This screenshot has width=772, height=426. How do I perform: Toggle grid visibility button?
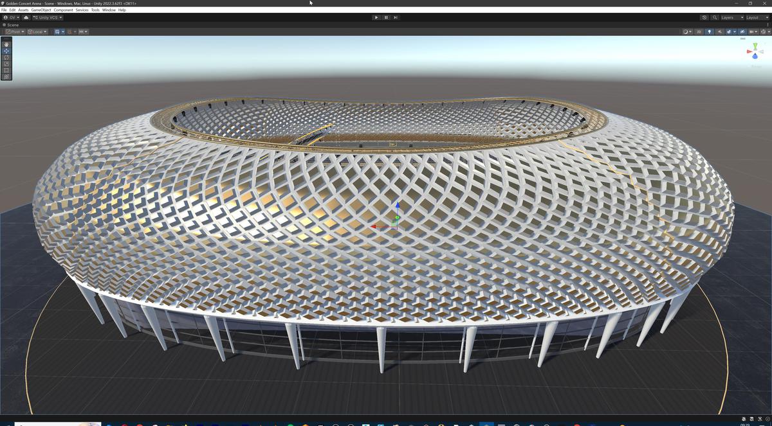pyautogui.click(x=57, y=31)
